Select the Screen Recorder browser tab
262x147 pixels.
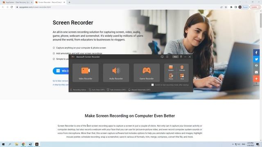[50, 2]
